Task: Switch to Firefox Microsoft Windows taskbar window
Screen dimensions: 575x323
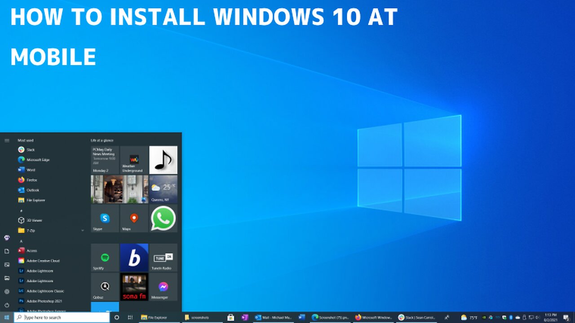Action: pyautogui.click(x=374, y=317)
